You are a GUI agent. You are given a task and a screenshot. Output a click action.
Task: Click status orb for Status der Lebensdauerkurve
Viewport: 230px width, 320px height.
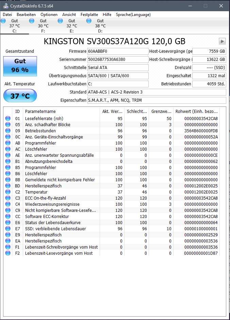[8, 222]
